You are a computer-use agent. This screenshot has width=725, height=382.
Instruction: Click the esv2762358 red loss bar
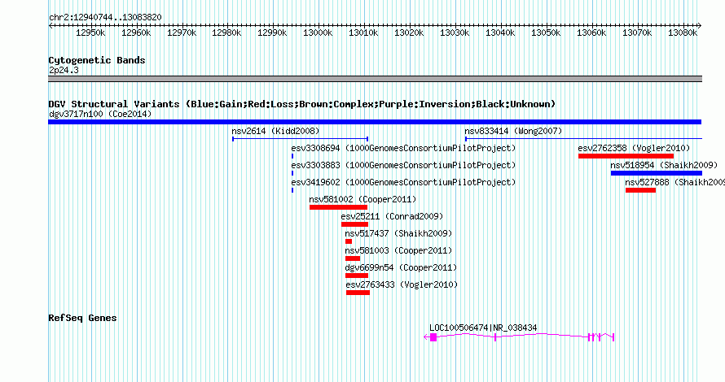pyautogui.click(x=626, y=156)
